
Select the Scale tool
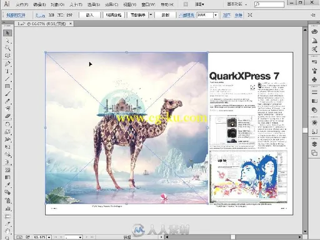(7, 132)
